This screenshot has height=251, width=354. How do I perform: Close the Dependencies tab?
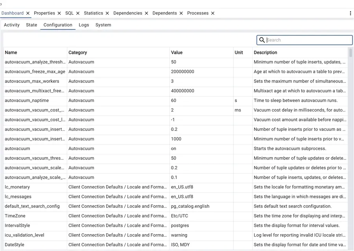click(x=146, y=13)
